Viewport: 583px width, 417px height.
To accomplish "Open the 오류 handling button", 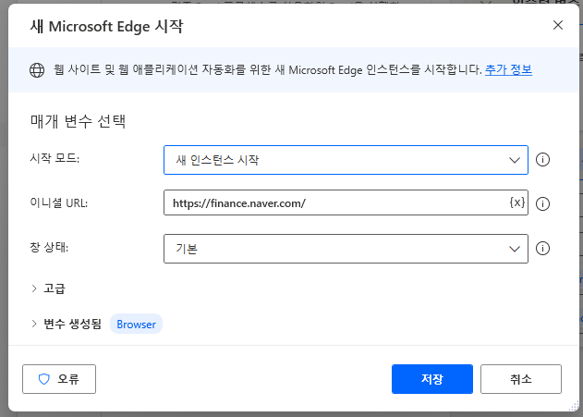I will (x=59, y=379).
